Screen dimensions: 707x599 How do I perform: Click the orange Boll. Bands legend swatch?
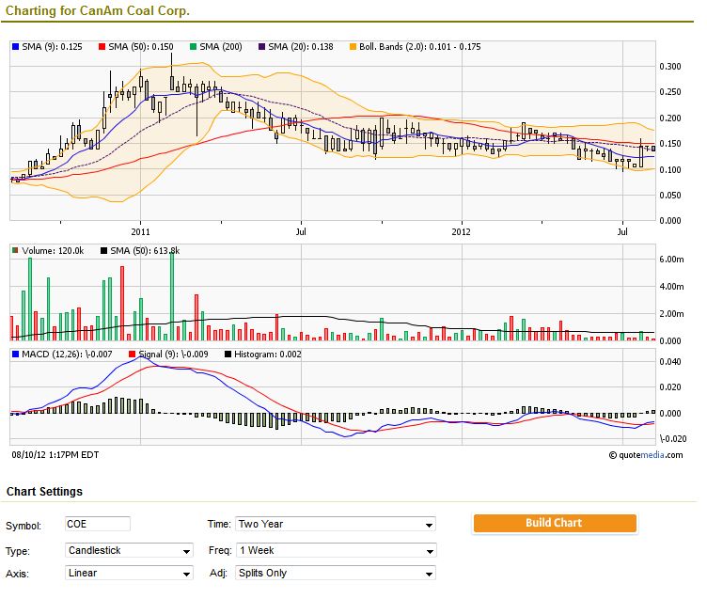tap(353, 46)
